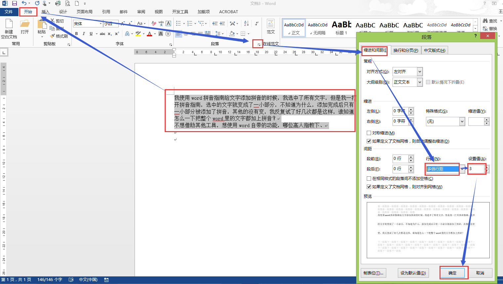Apply italic formatting

click(x=84, y=34)
